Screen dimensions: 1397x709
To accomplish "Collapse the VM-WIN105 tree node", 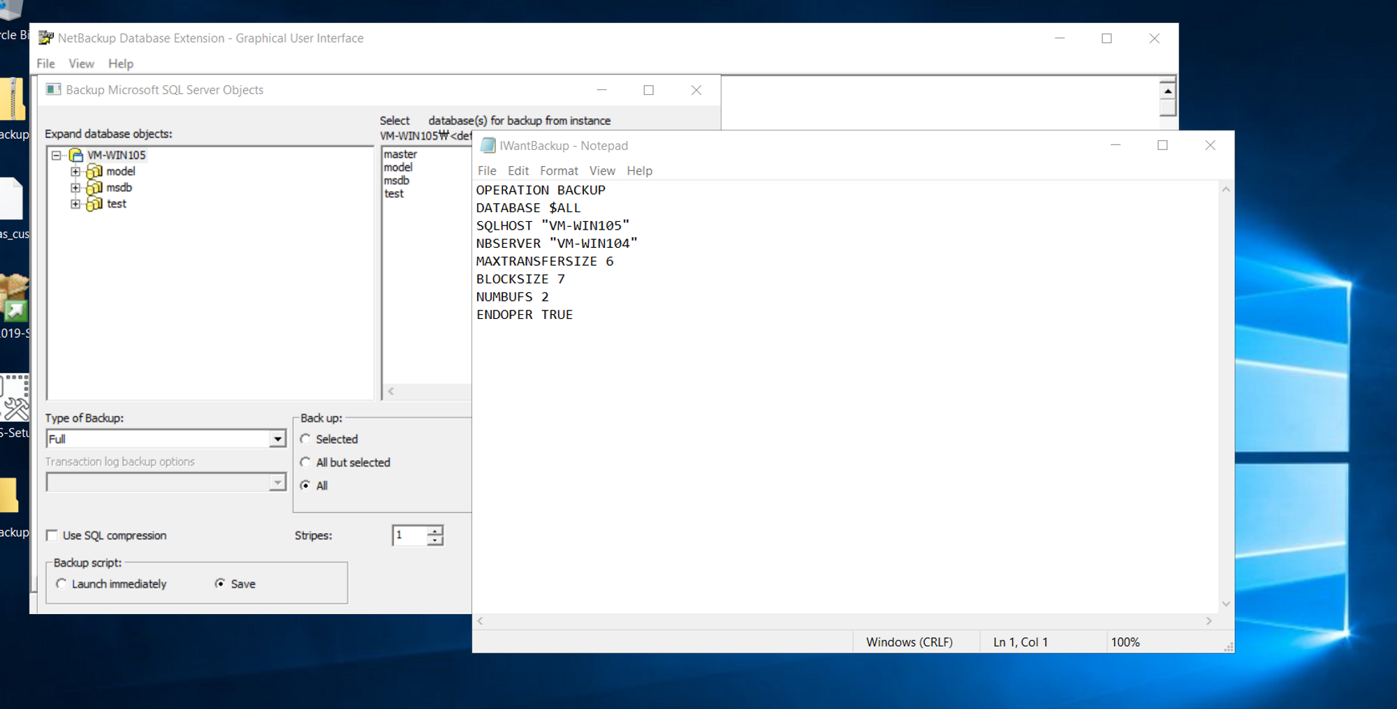I will coord(57,155).
